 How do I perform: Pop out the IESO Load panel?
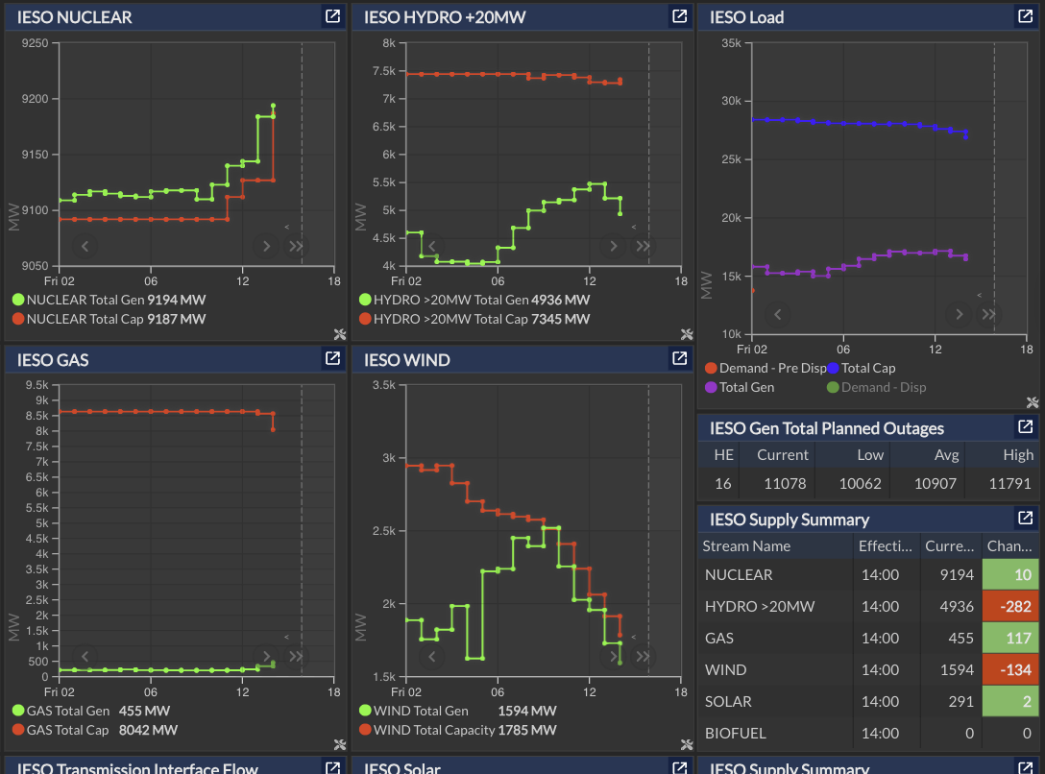click(x=1025, y=16)
